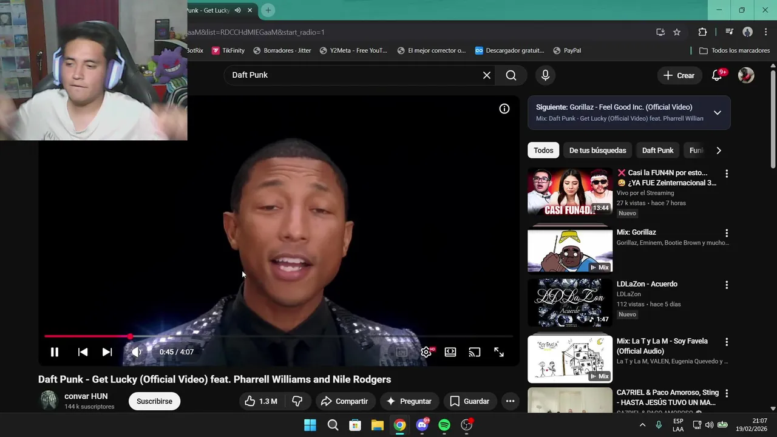Switch to theater mode view
The width and height of the screenshot is (777, 437).
[450, 352]
